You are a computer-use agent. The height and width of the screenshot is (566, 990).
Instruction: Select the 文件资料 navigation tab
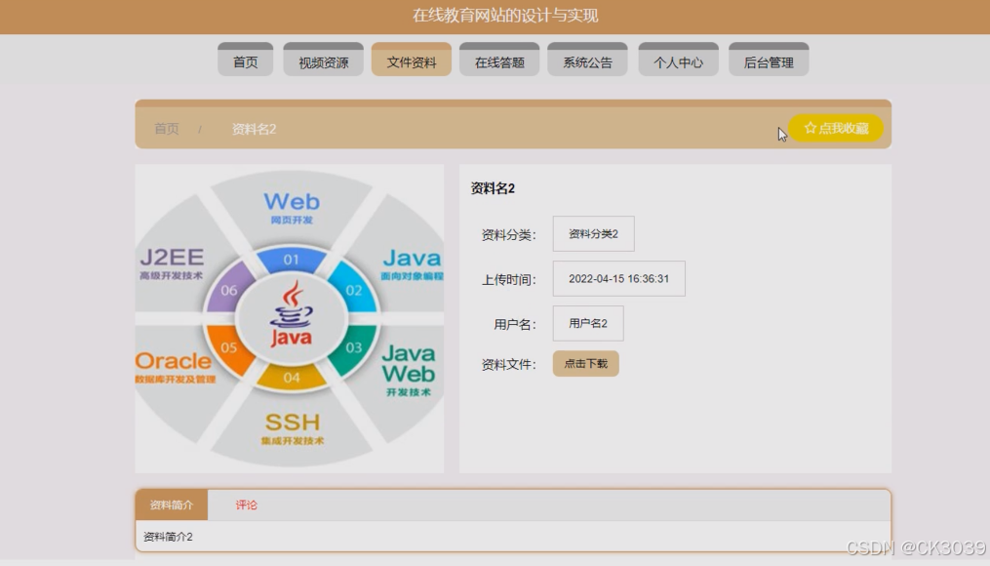click(x=411, y=60)
